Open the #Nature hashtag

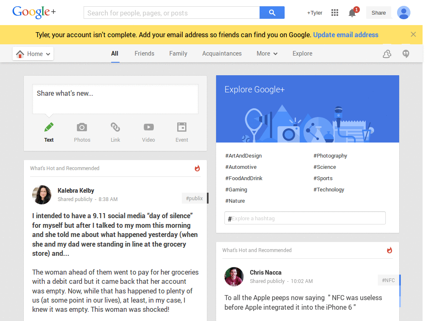(235, 201)
